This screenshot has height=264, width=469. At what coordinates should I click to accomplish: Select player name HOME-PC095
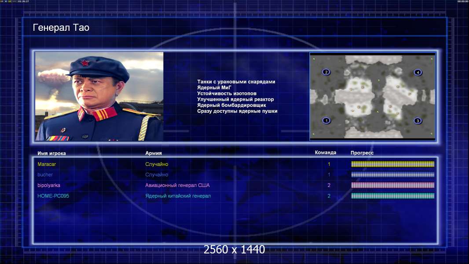click(53, 196)
